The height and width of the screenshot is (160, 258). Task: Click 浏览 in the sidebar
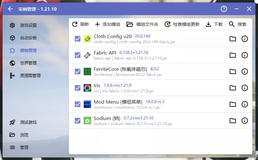coord(35,135)
